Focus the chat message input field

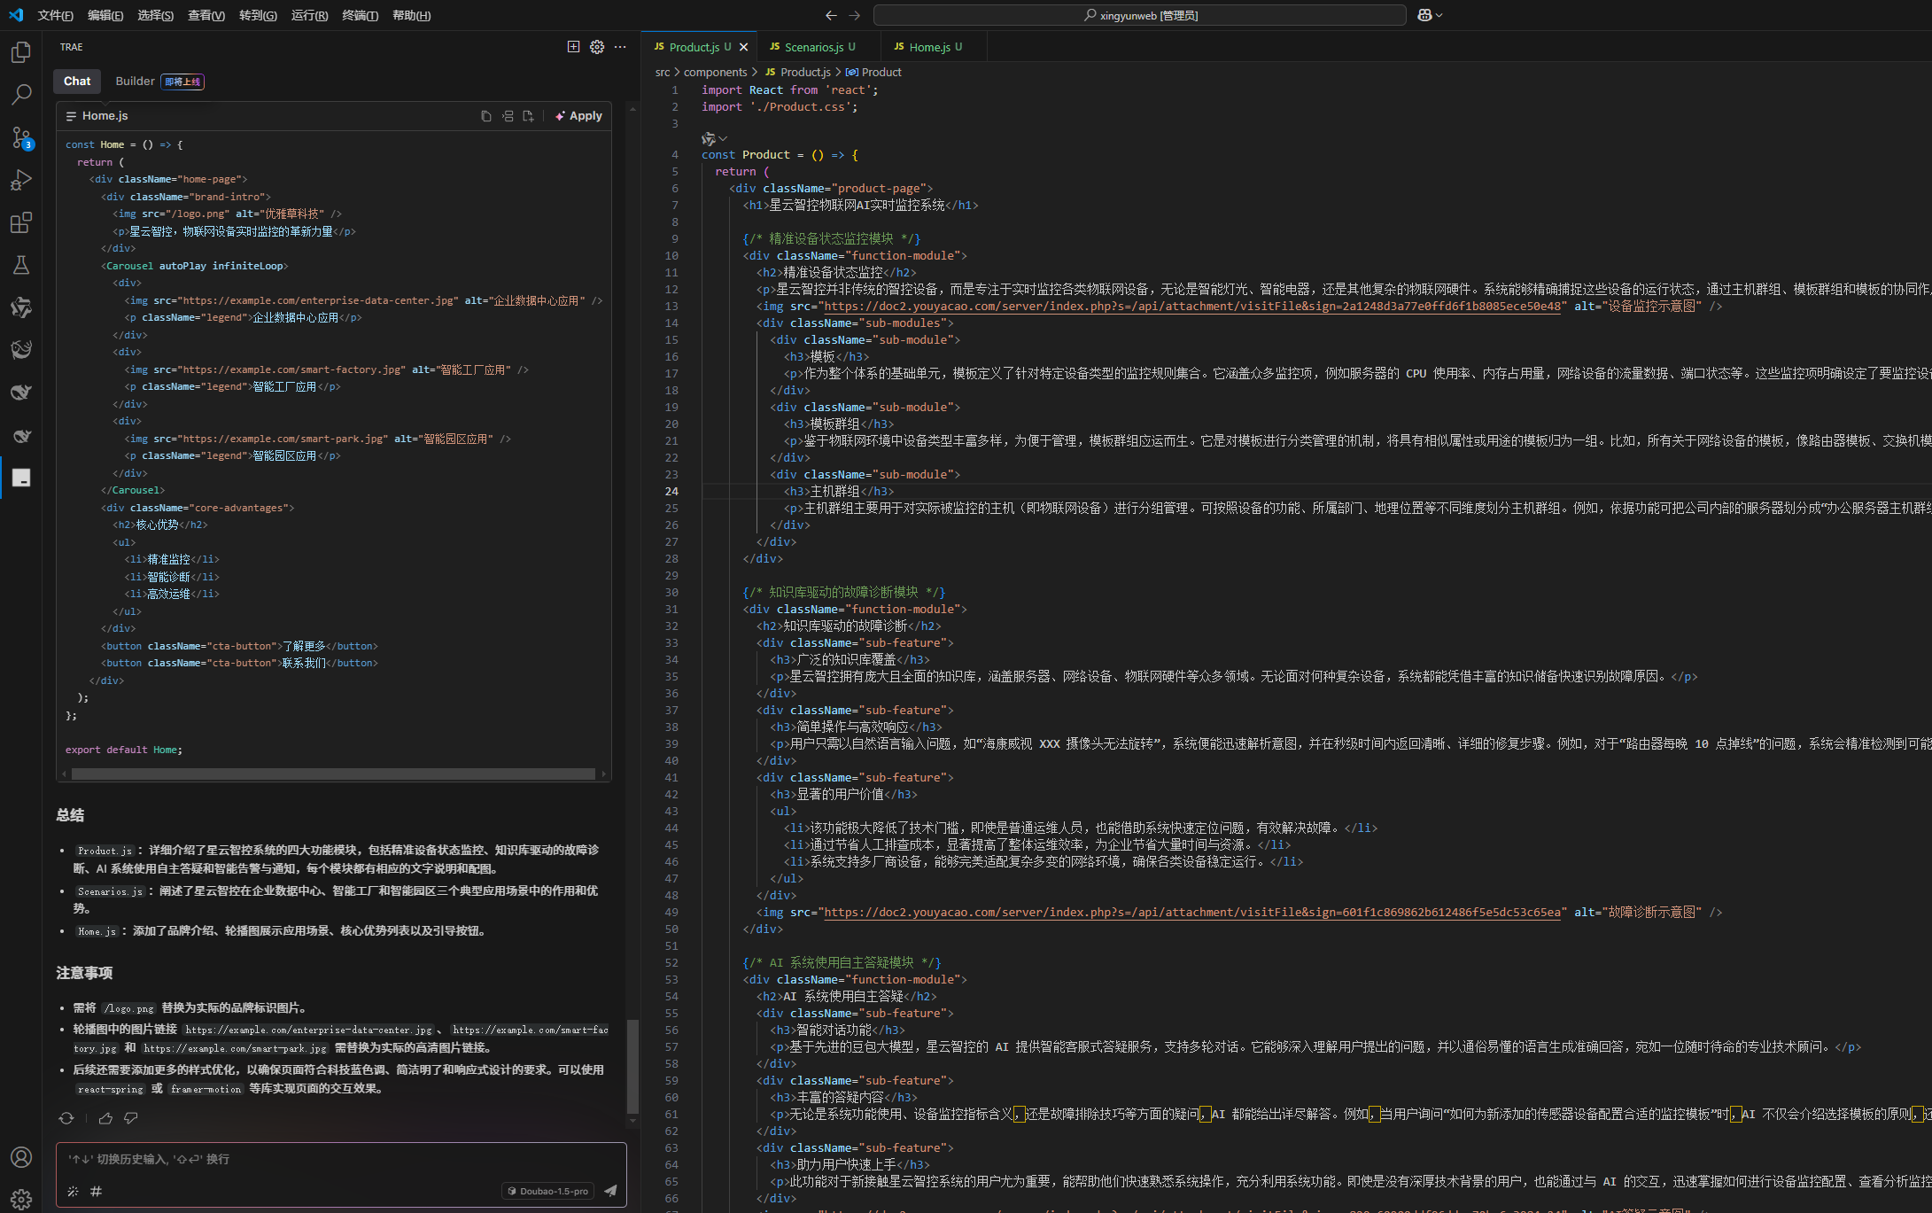point(341,1159)
